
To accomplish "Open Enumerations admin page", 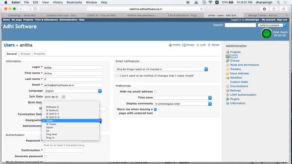I will click(239, 86).
